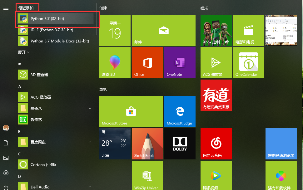
Task: Open the calendar tile showing 星期一 19
Action: click(x=115, y=30)
